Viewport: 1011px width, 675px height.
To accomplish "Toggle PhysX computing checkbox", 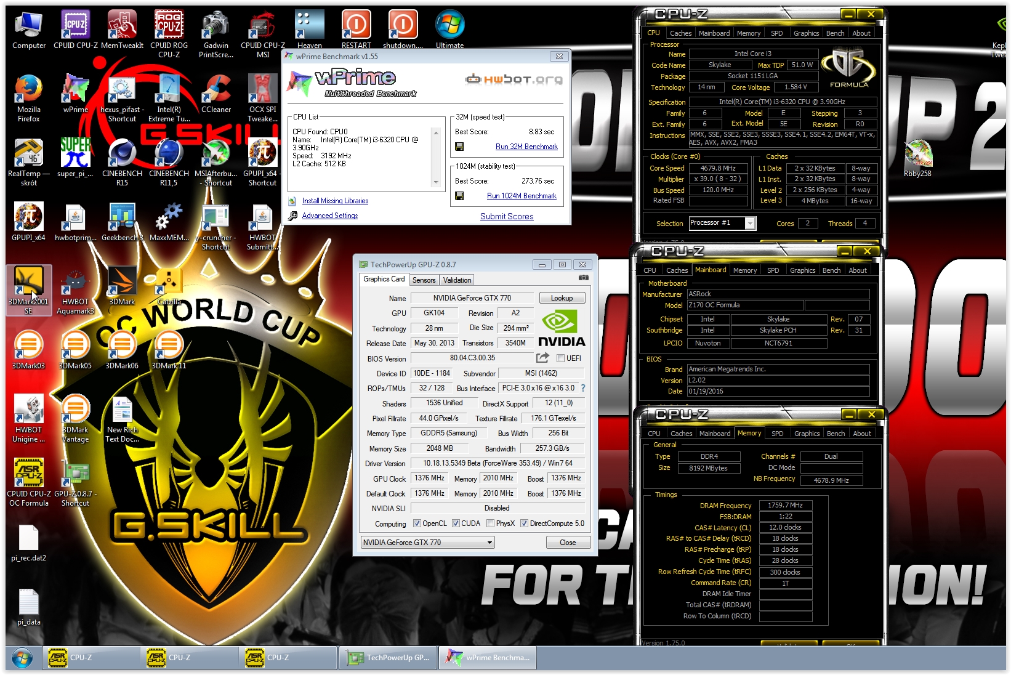I will click(x=490, y=523).
